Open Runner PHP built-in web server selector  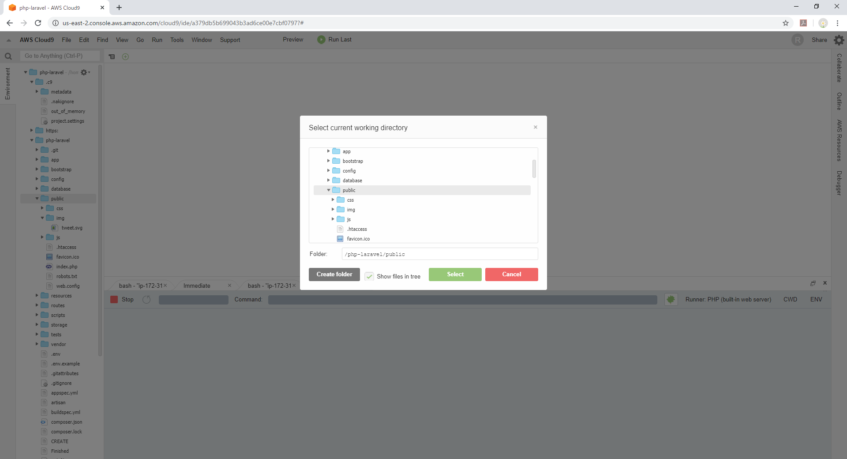point(728,299)
